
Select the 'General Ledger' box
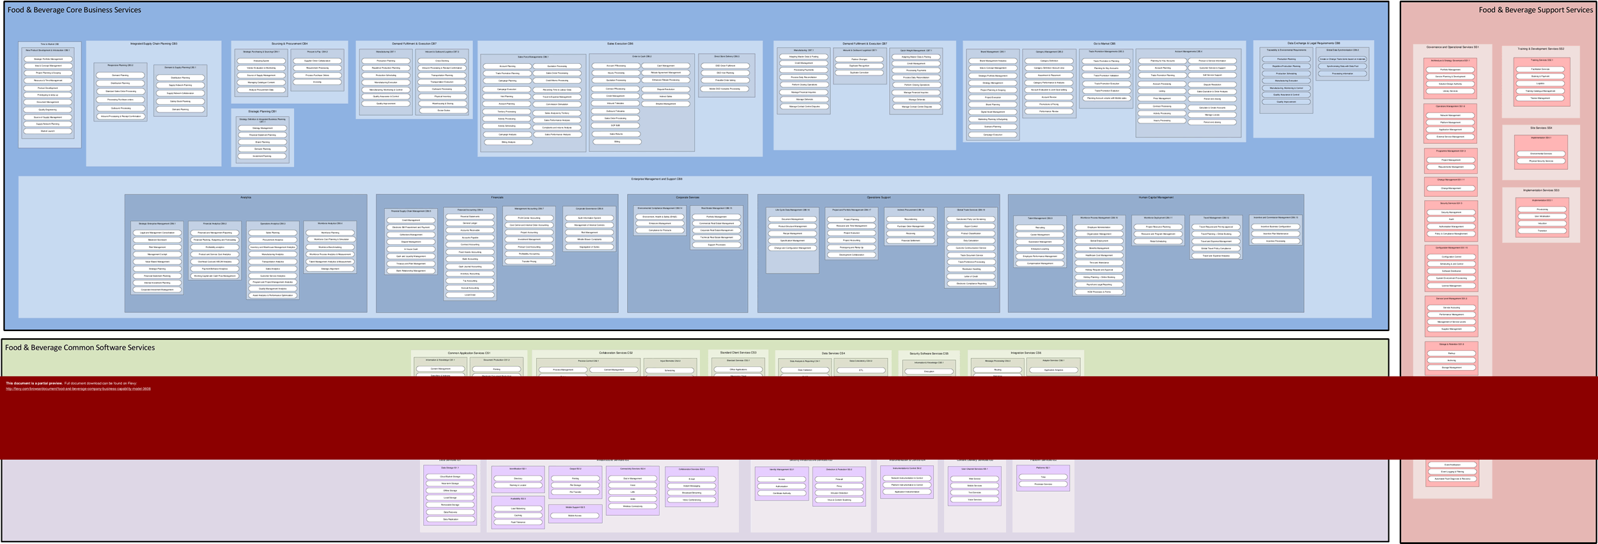(x=470, y=223)
